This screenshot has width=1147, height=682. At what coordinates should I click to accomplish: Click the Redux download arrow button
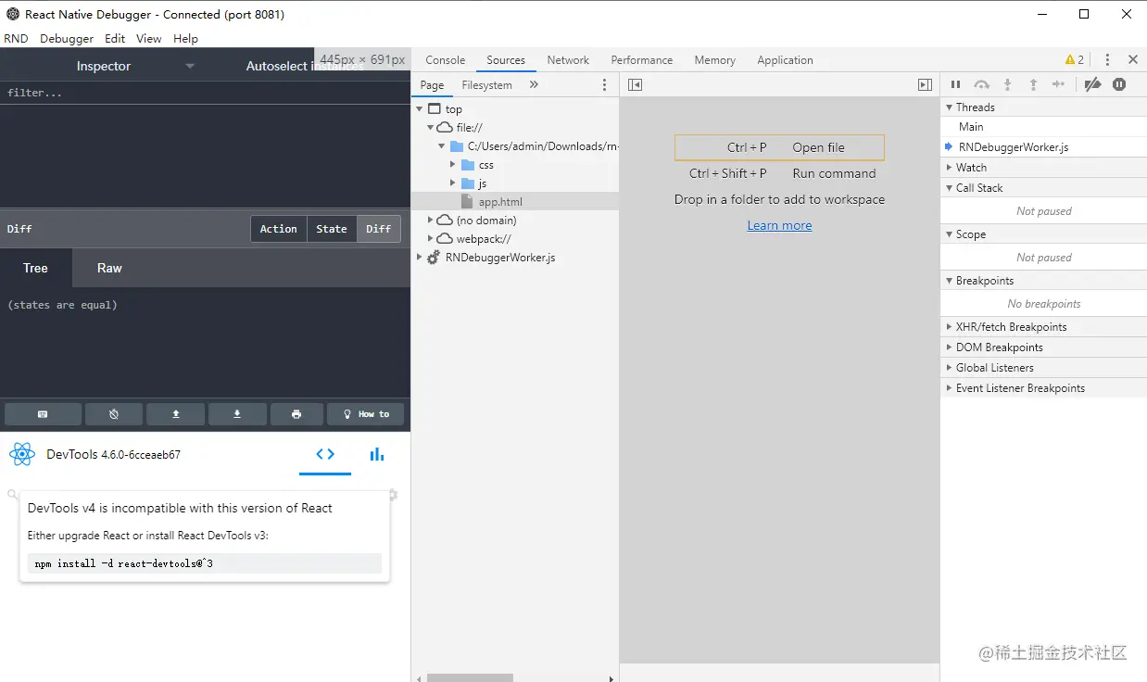(237, 414)
